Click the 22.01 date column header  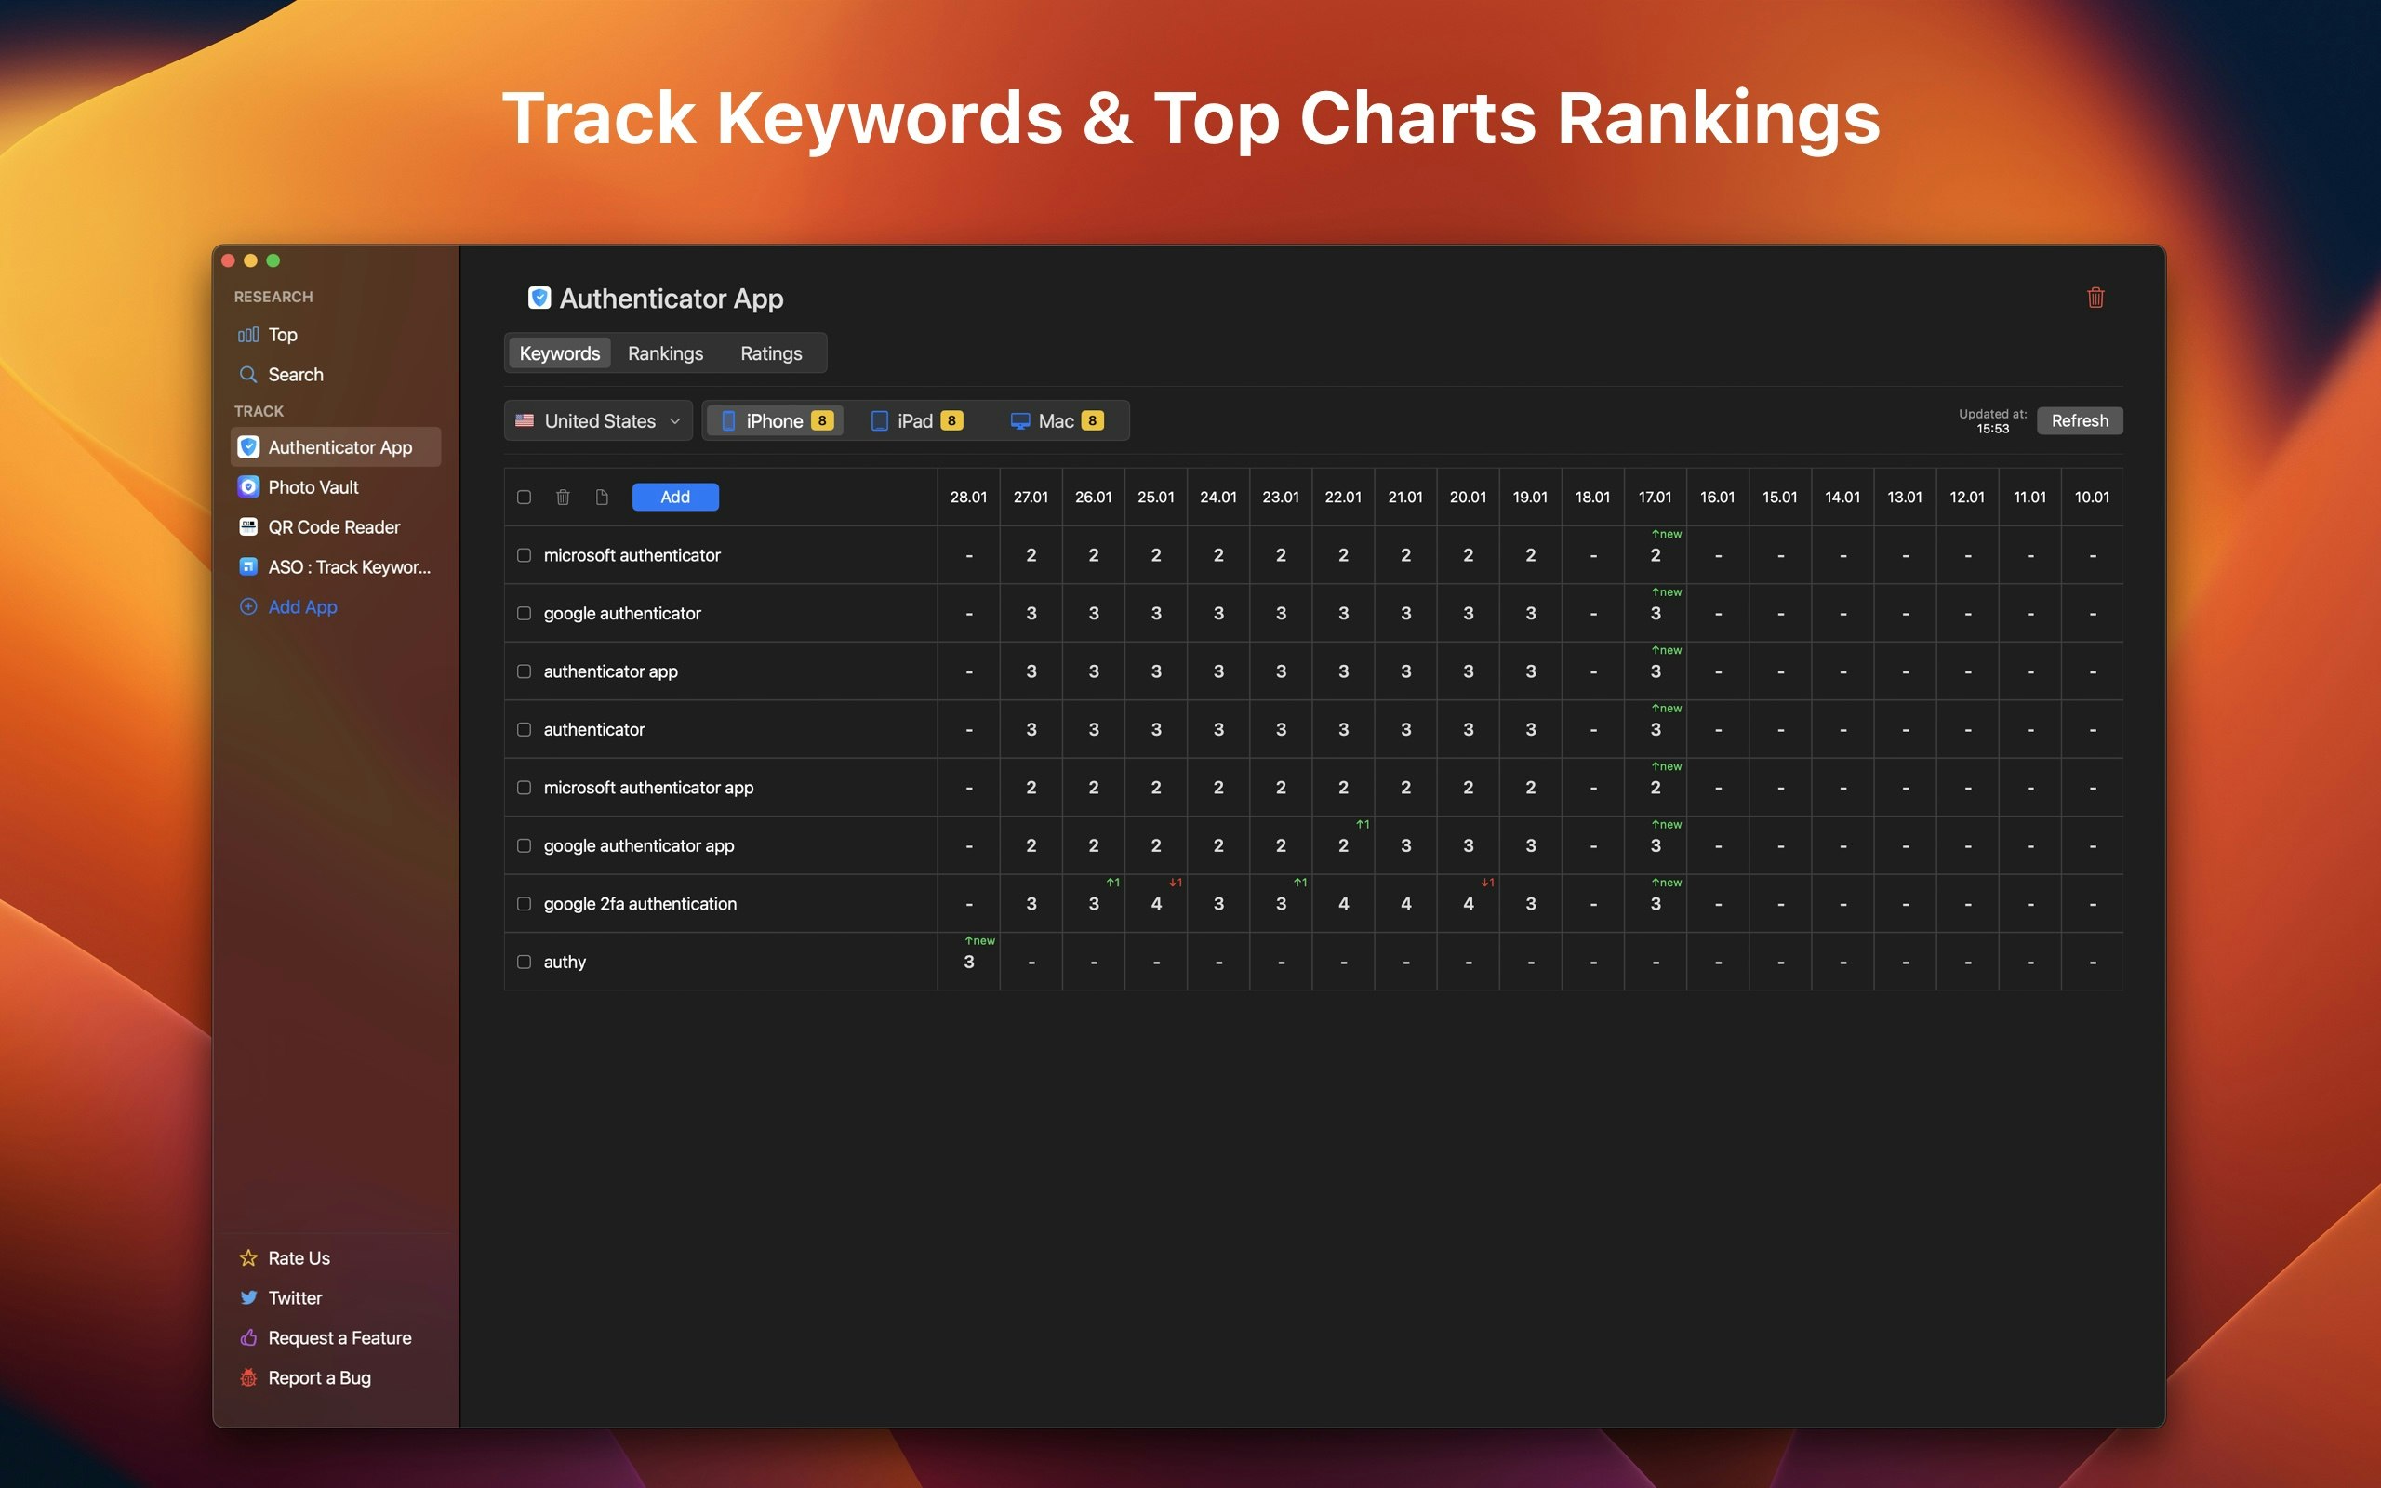[x=1343, y=497]
